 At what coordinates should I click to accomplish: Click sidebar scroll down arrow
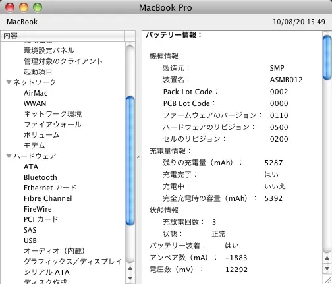130,278
